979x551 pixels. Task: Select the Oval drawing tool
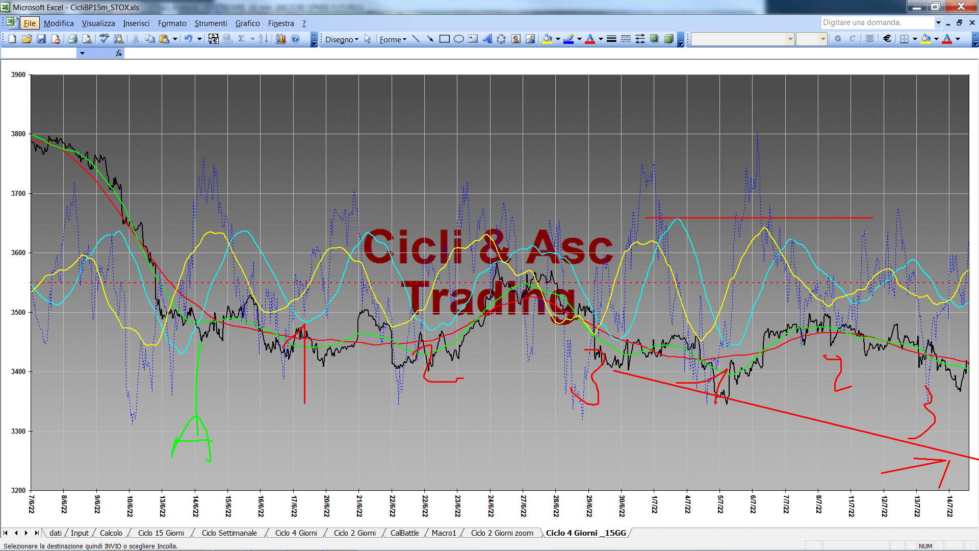pyautogui.click(x=458, y=39)
